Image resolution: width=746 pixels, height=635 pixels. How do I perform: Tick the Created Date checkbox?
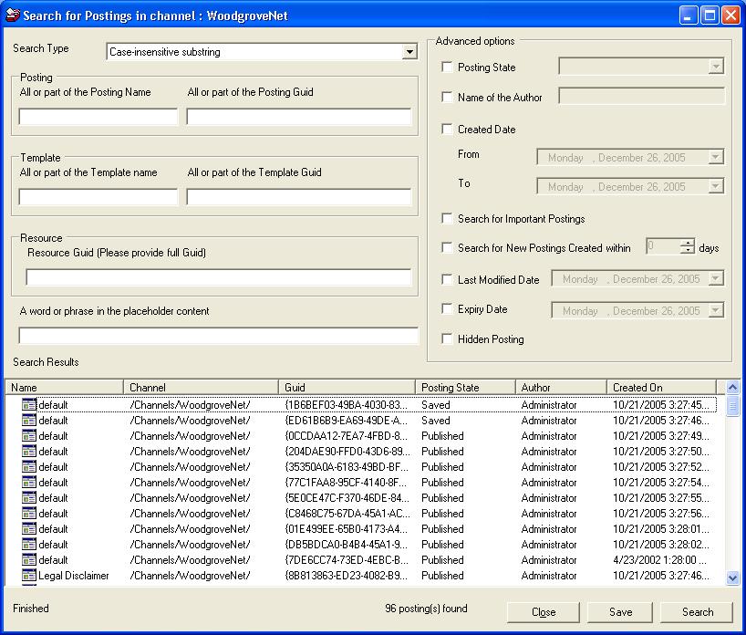click(447, 130)
